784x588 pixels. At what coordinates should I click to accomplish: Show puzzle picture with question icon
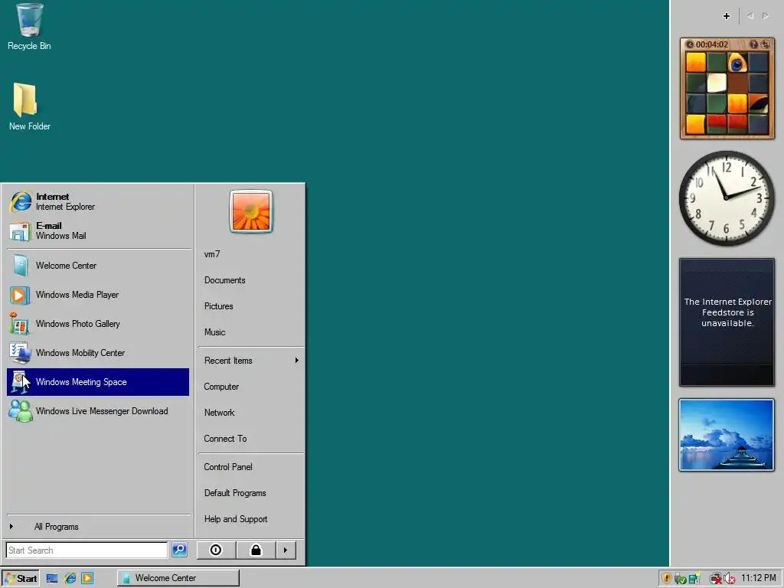(754, 44)
